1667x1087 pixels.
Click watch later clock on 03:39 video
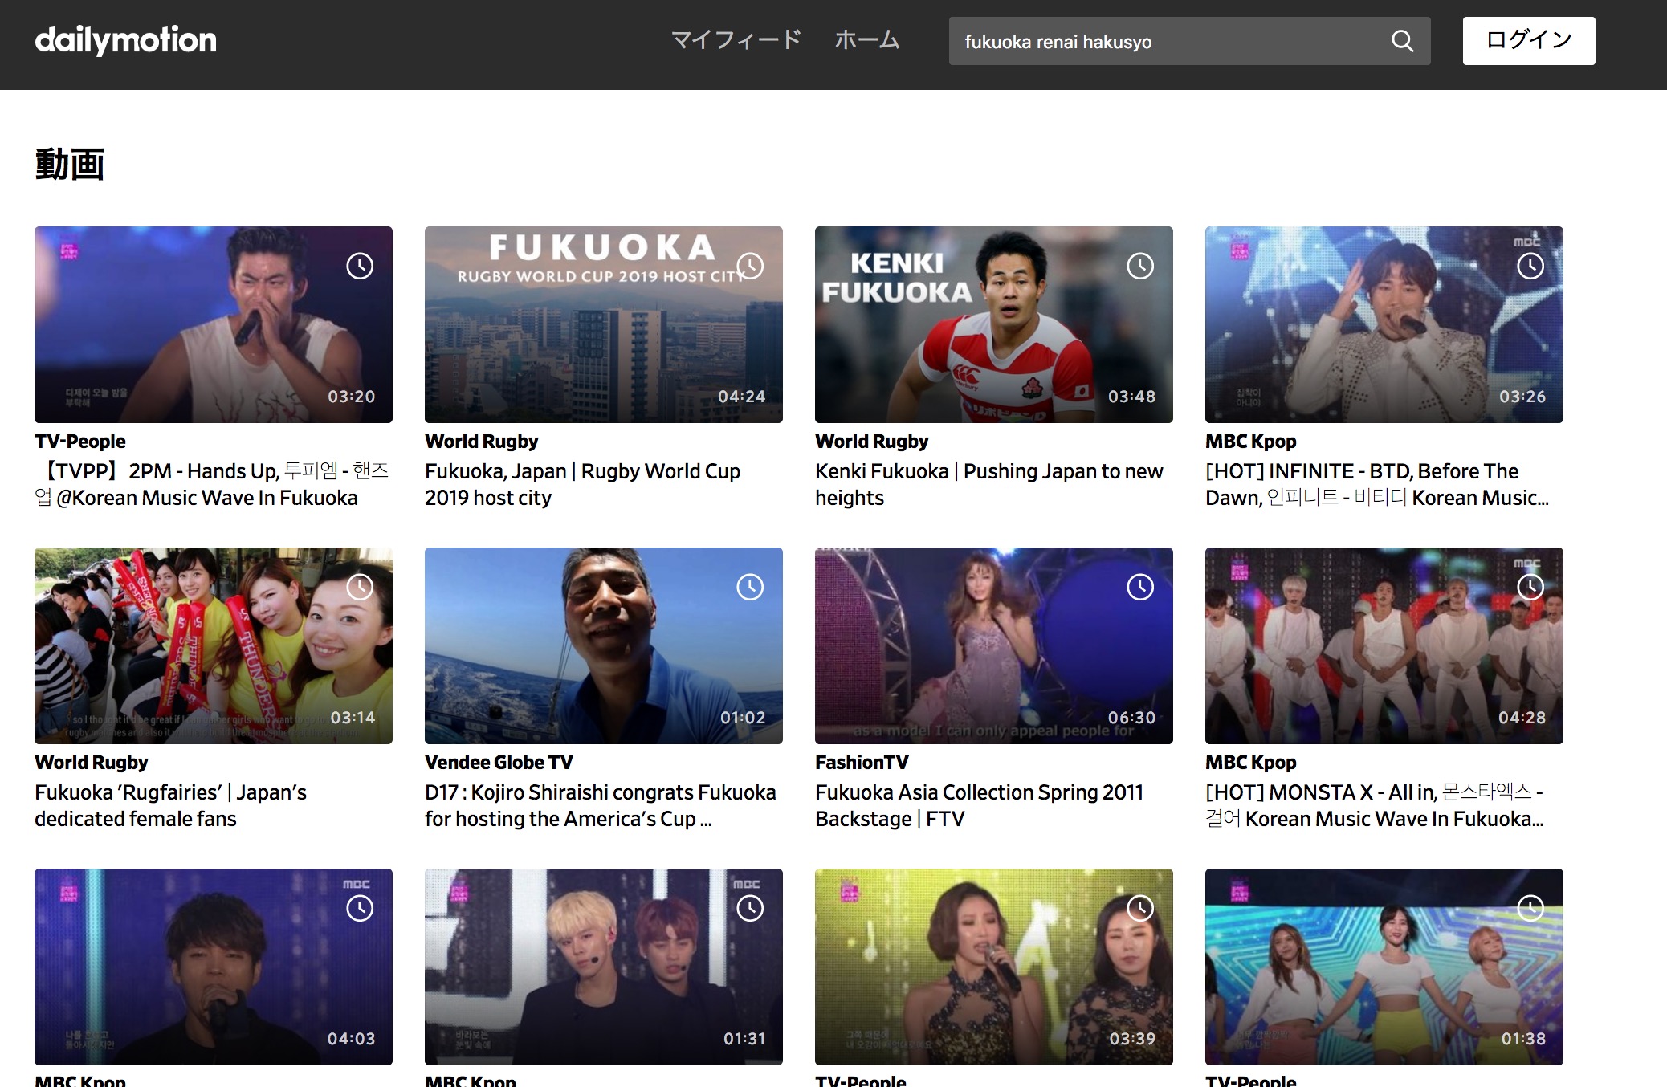click(1140, 908)
